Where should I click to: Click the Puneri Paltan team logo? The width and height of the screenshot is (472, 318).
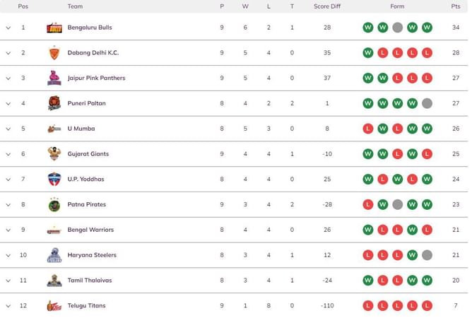coord(54,104)
